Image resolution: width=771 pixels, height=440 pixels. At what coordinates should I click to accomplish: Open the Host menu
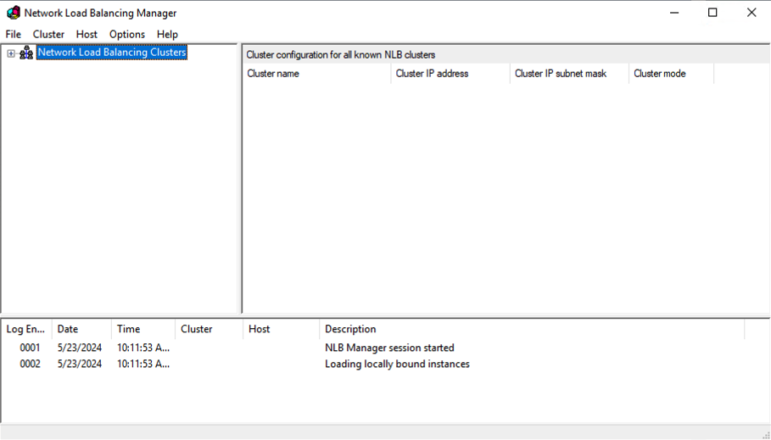click(x=87, y=34)
